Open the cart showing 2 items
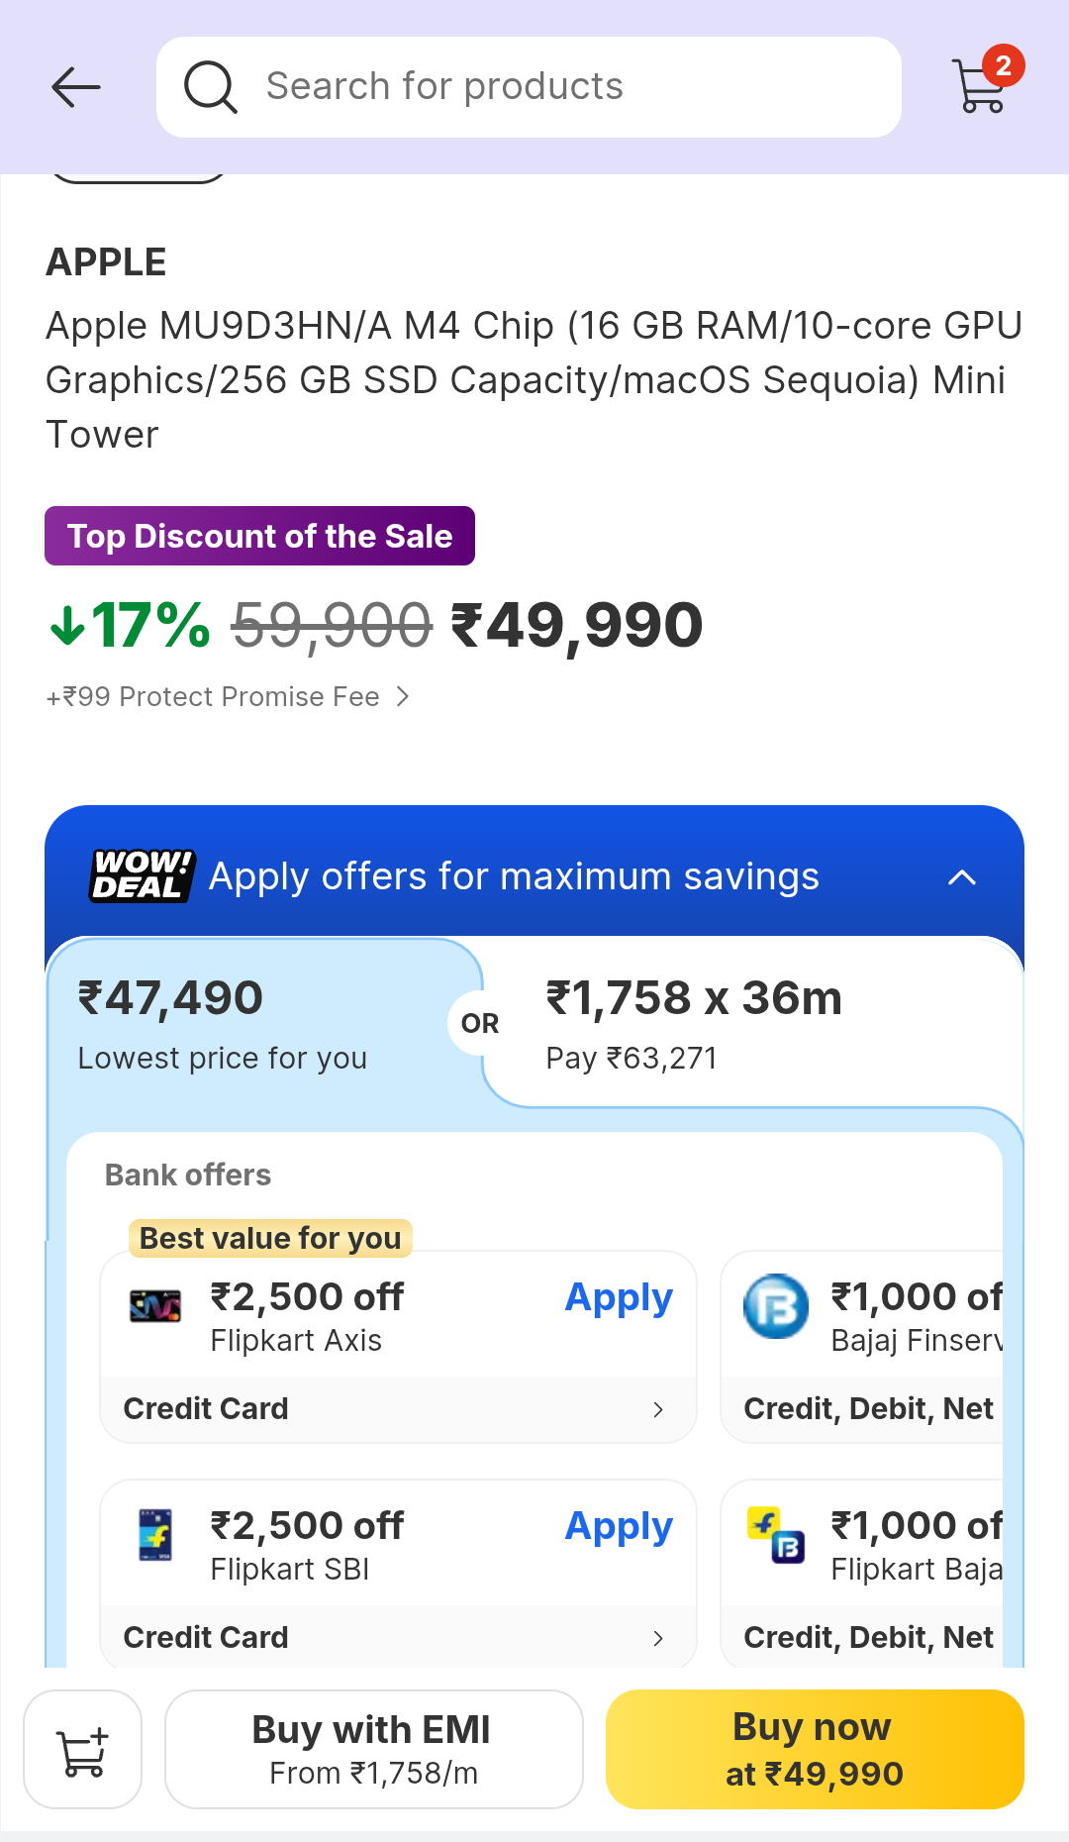This screenshot has height=1842, width=1069. click(978, 87)
